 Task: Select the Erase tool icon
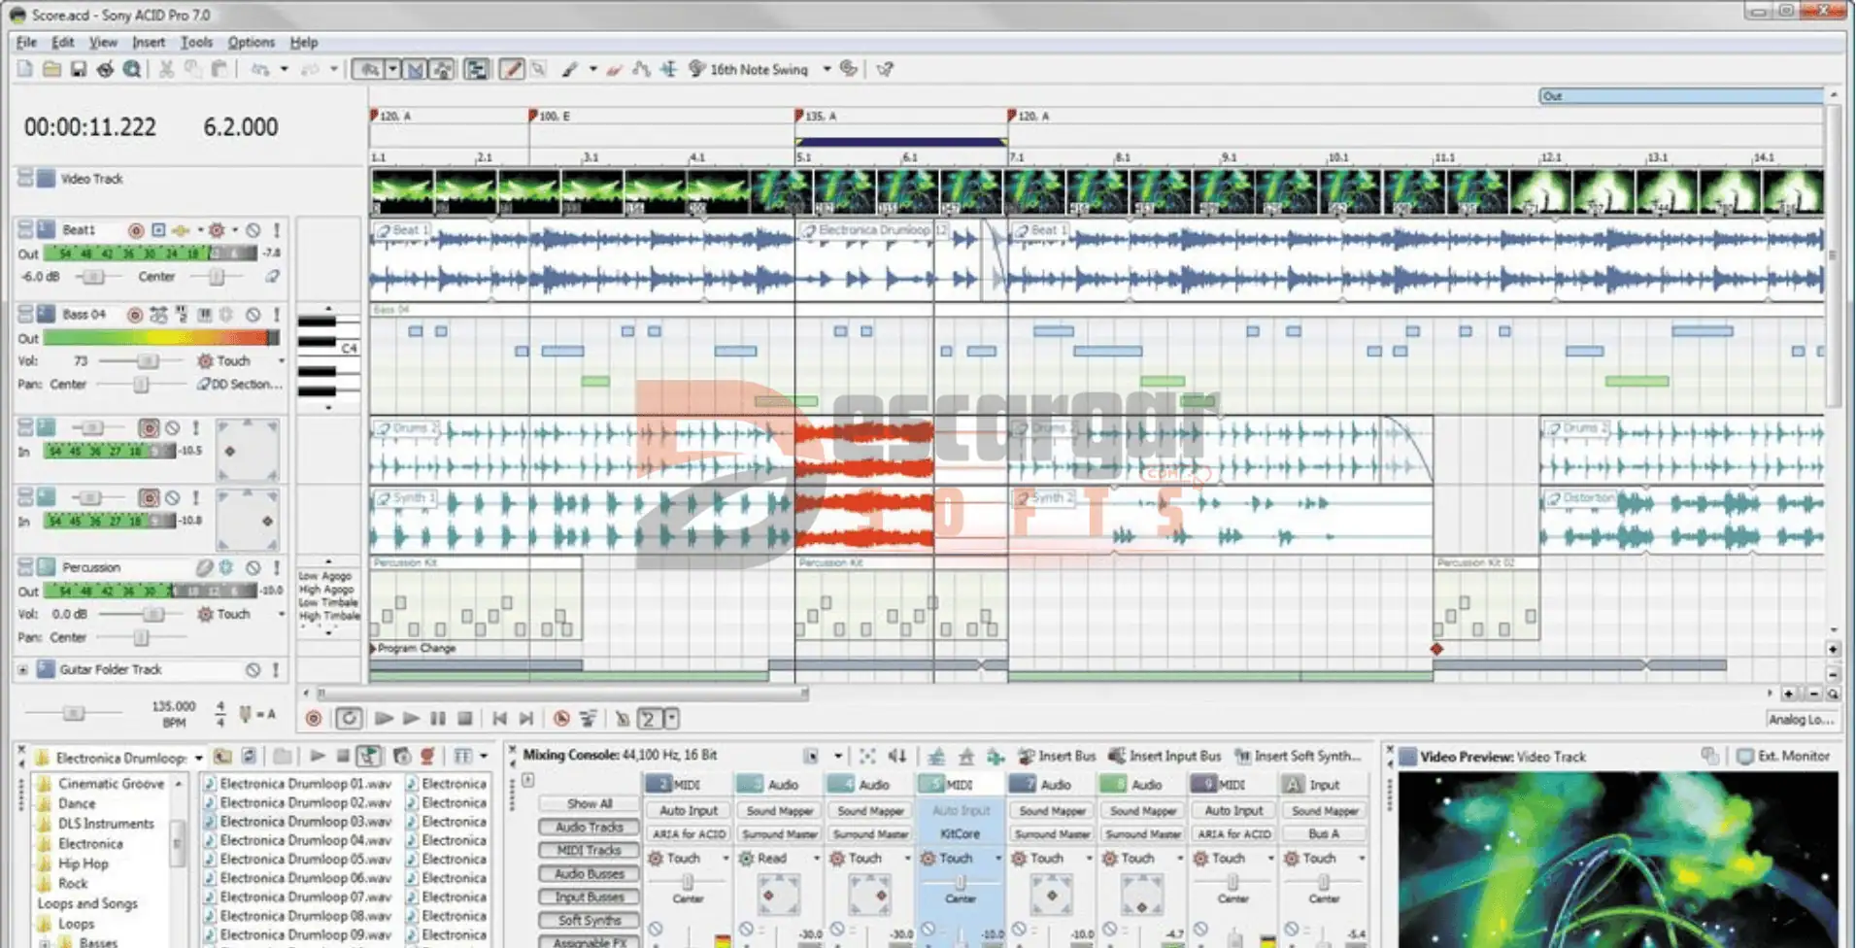614,69
